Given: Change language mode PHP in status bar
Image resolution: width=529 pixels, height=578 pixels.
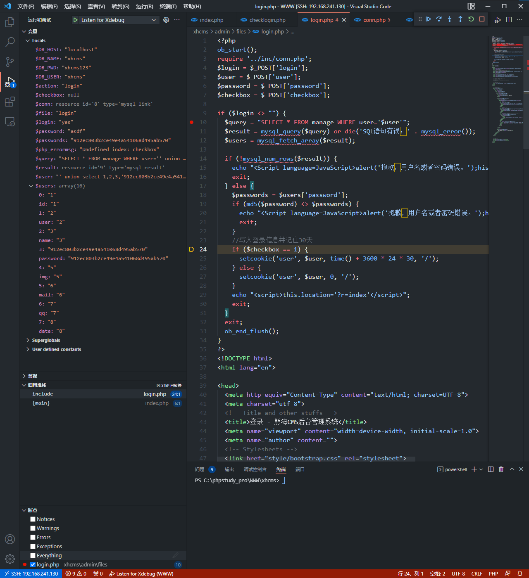Looking at the screenshot, I should (x=493, y=574).
